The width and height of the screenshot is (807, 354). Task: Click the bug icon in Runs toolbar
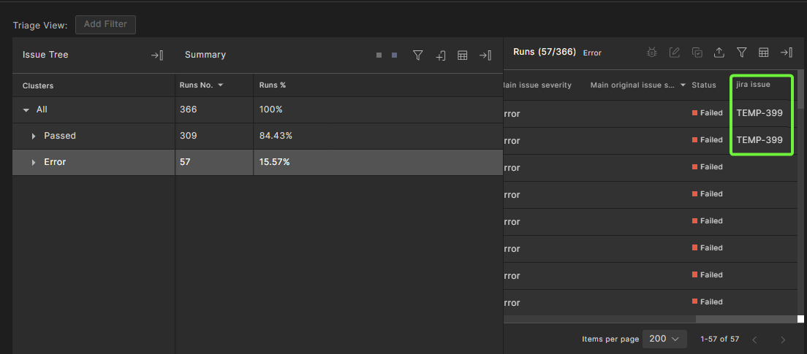[652, 53]
